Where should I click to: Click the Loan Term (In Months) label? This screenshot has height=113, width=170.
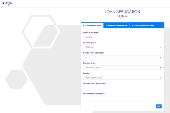pos(94,94)
